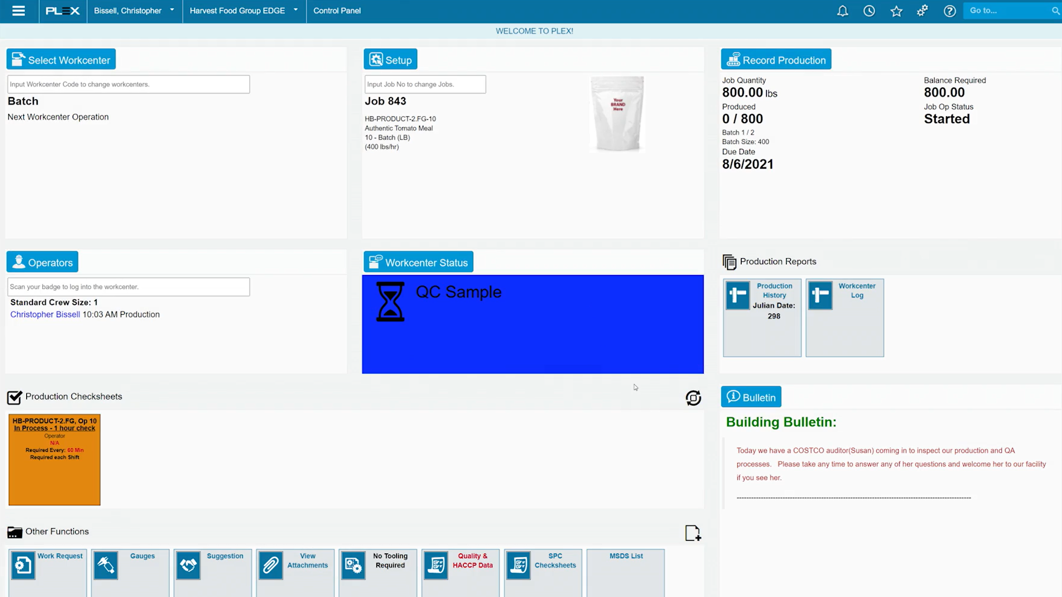The image size is (1062, 597).
Task: Click the notifications bell icon
Action: pyautogui.click(x=842, y=11)
